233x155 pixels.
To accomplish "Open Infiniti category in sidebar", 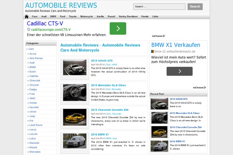I will [x=33, y=112].
